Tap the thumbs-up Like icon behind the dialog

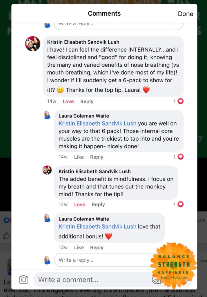click(6, 236)
